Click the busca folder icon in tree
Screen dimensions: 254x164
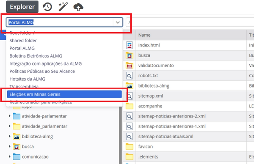coord(17,147)
